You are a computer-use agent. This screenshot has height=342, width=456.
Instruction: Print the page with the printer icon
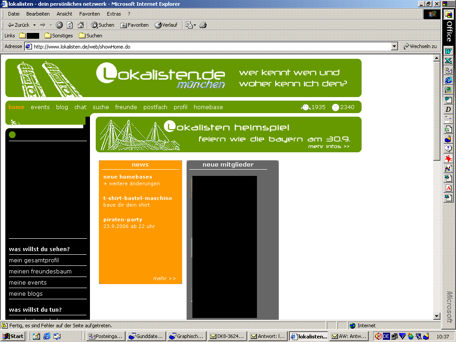(203, 25)
